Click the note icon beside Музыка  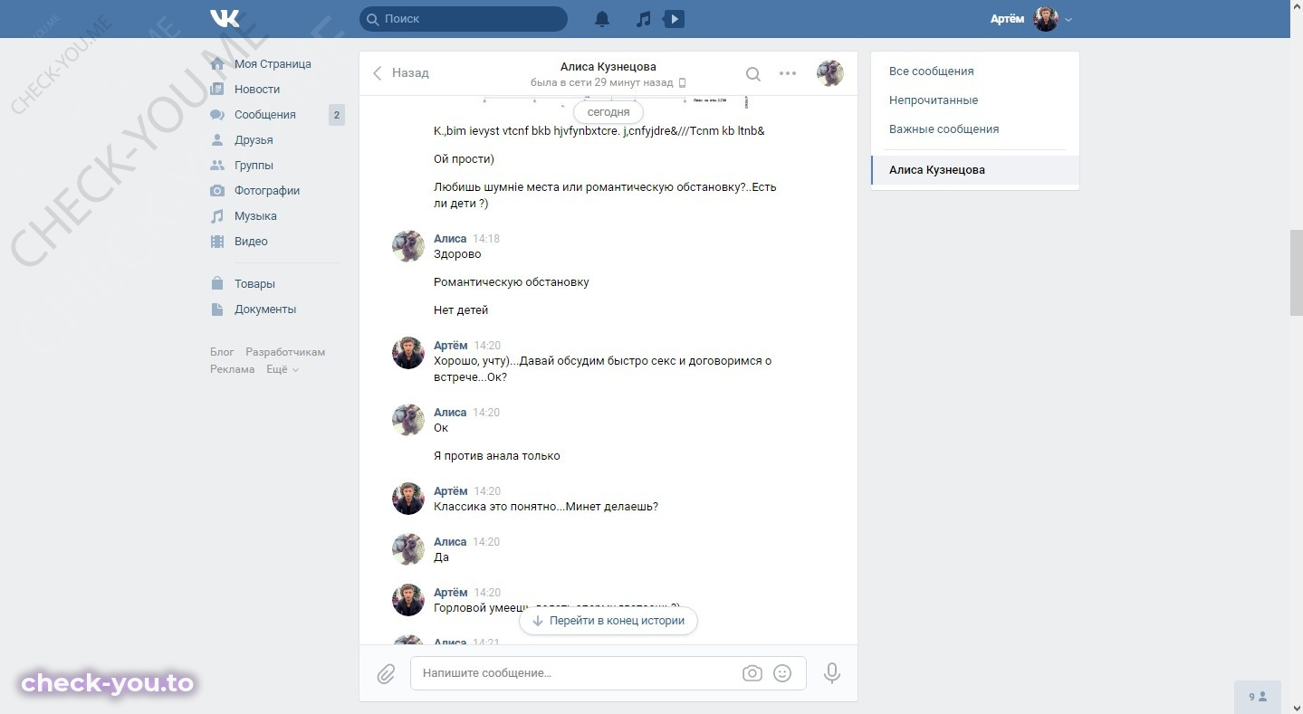pyautogui.click(x=217, y=216)
